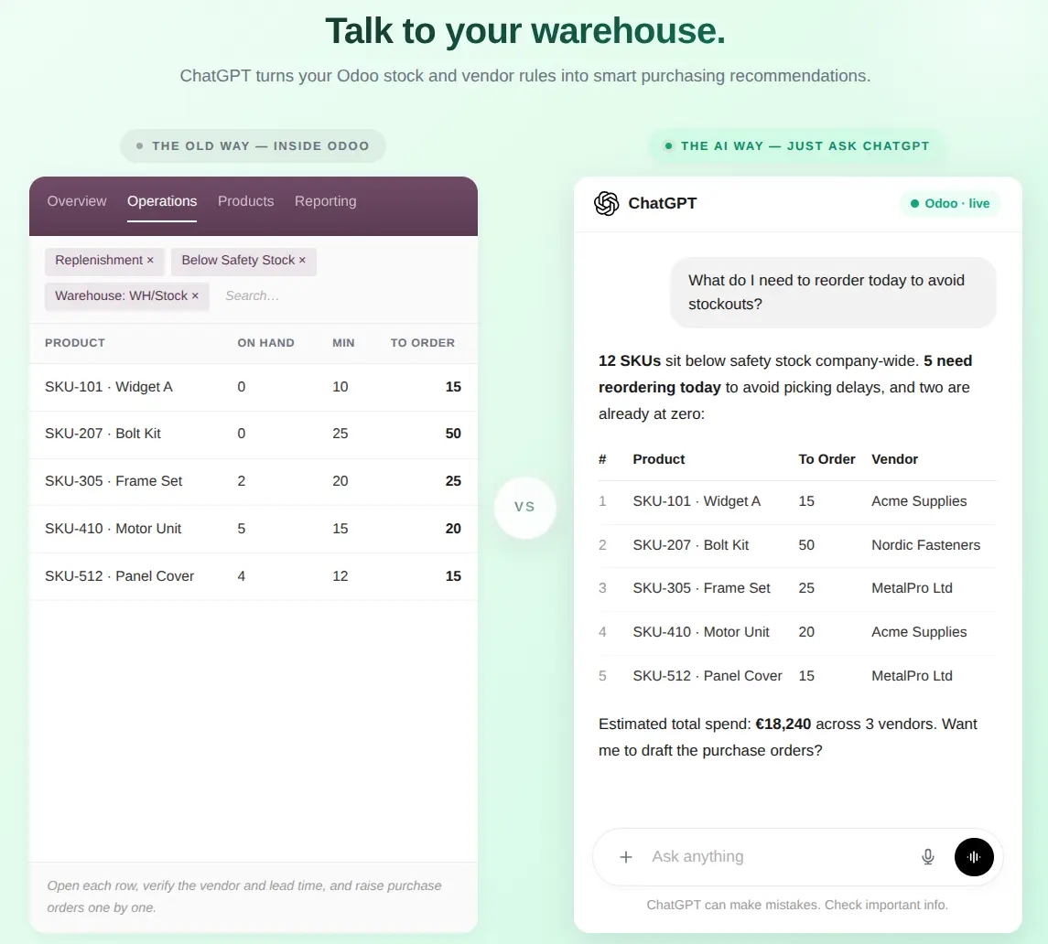Click the VS circle badge
This screenshot has width=1048, height=944.
point(524,507)
